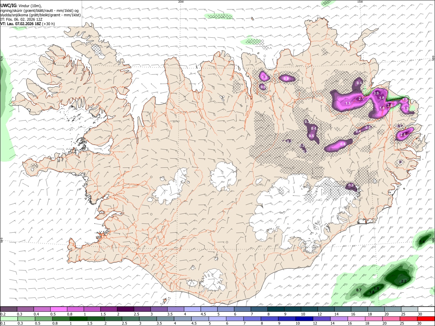Screen dimensions: 435x326
Task: Click the dark grey-purple 0.2 swatch in the purple legend row
Action: [9, 309]
